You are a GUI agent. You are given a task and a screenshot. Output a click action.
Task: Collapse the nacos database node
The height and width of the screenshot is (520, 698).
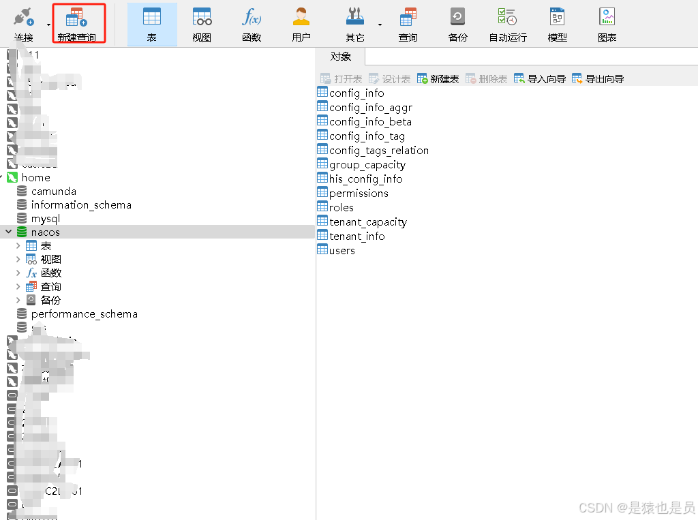pos(8,232)
